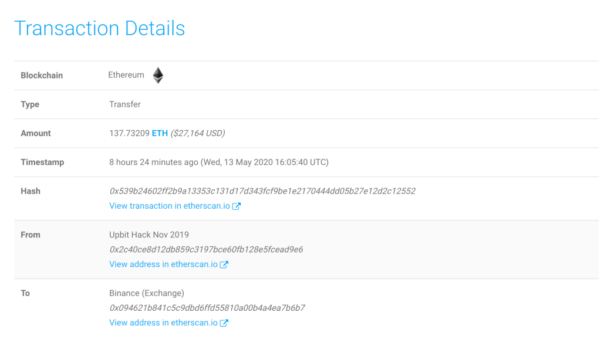Open Binance View address in etherscan.io link
Screen dimensions: 601x353
(x=163, y=323)
